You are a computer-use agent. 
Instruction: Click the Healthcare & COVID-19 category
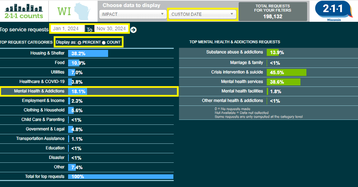tap(42, 82)
